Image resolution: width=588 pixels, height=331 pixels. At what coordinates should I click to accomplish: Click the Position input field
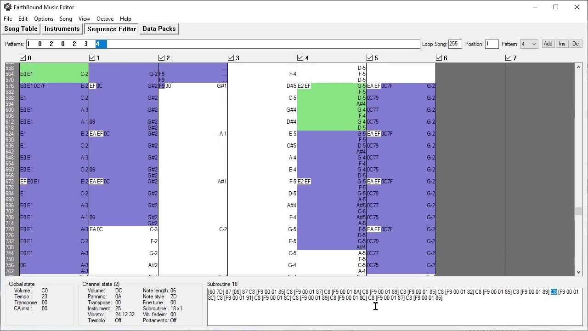tap(492, 44)
